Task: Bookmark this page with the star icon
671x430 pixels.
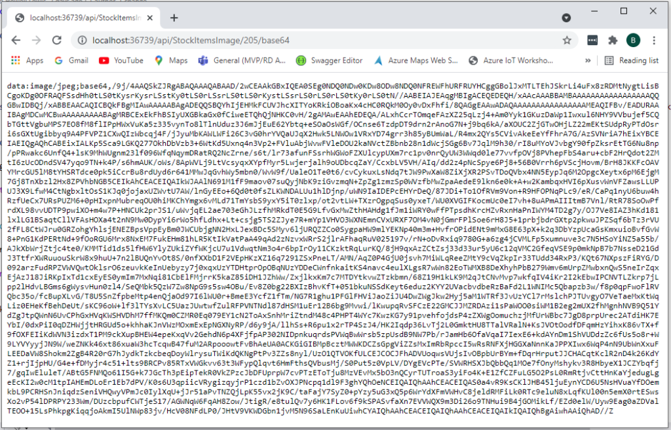Action: [566, 40]
